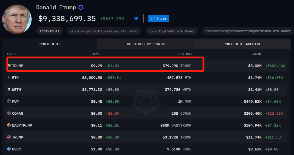Click the ETH token icon
Screen dimensions: 294x155
[9, 78]
